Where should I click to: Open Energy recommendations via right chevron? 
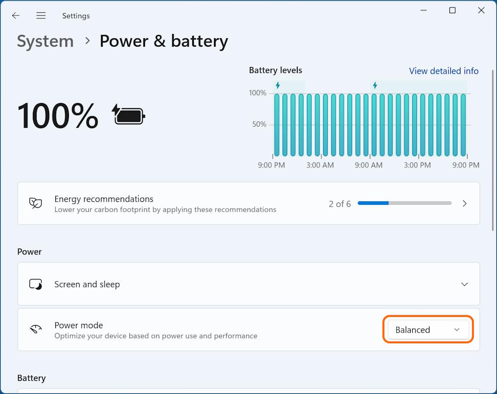[465, 203]
